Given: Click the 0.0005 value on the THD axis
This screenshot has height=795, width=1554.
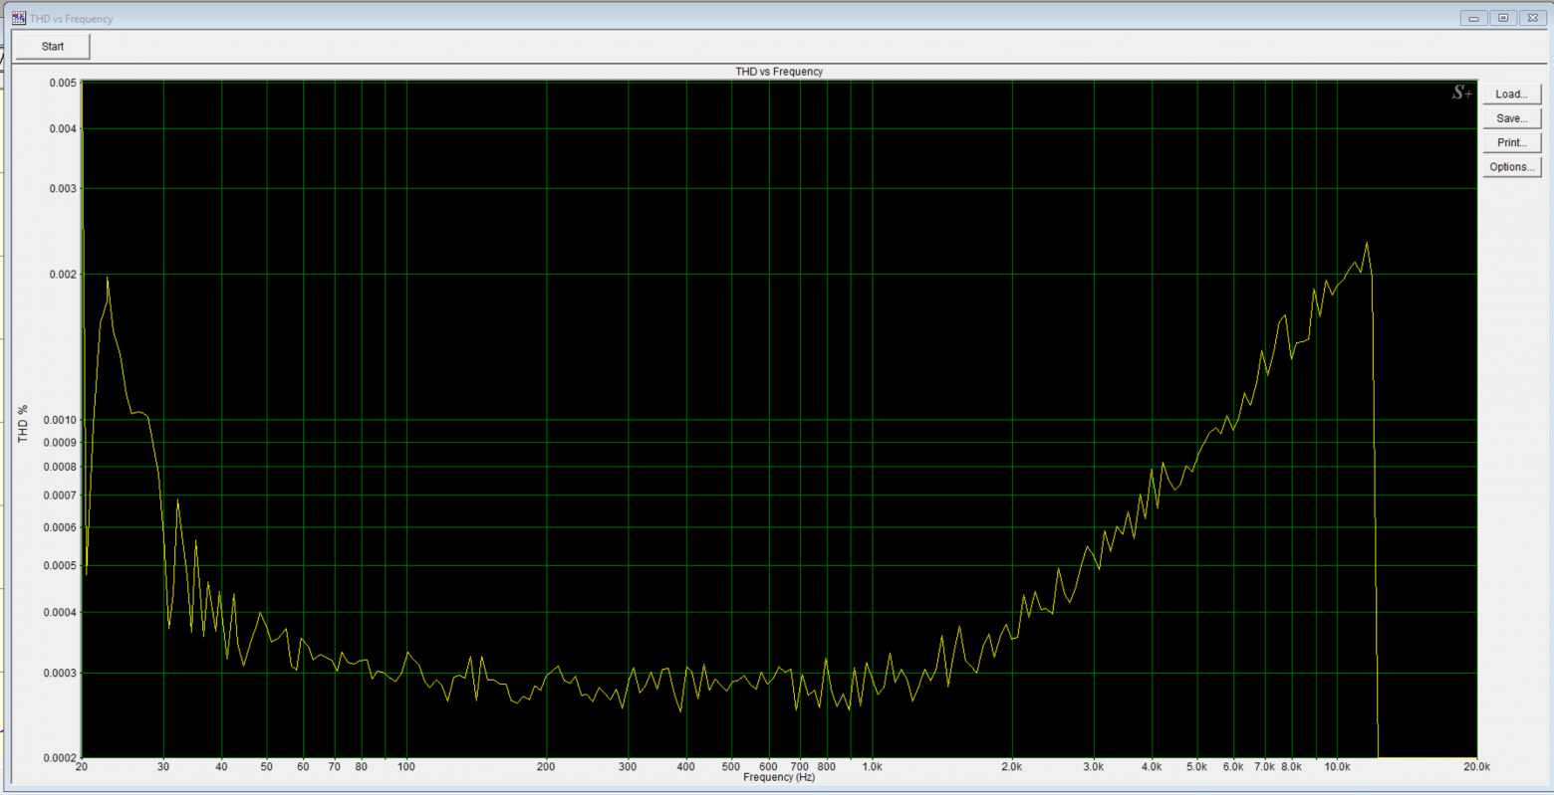Looking at the screenshot, I should 60,565.
